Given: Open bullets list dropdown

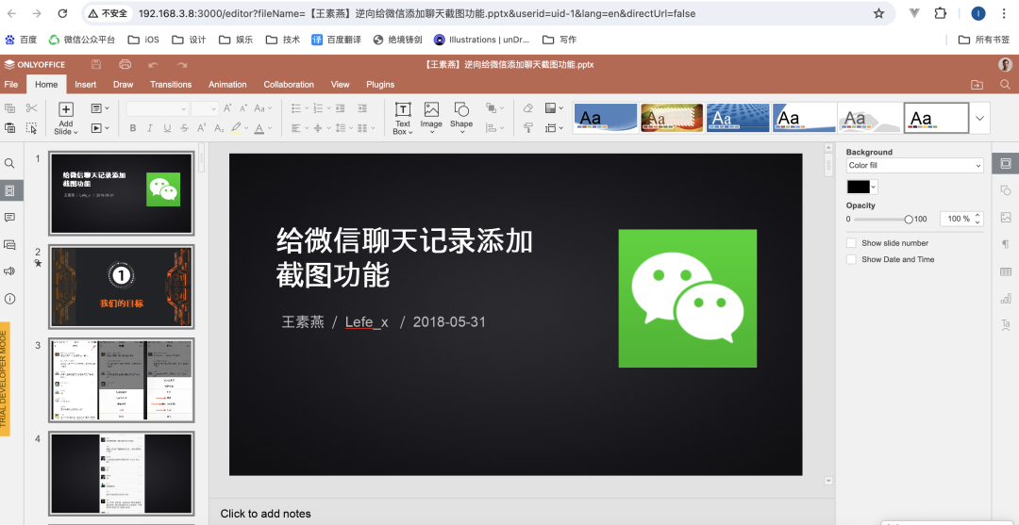Looking at the screenshot, I should [x=300, y=108].
